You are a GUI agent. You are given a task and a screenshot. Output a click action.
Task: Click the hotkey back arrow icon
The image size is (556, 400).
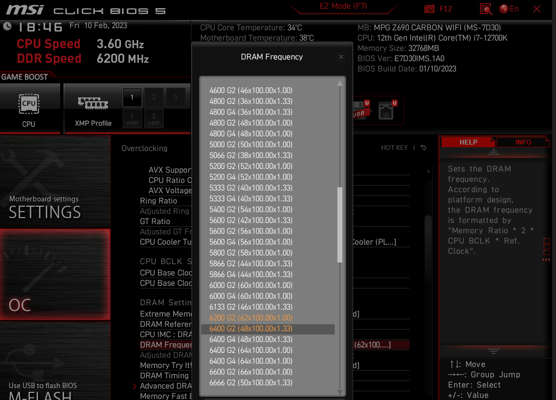424,147
